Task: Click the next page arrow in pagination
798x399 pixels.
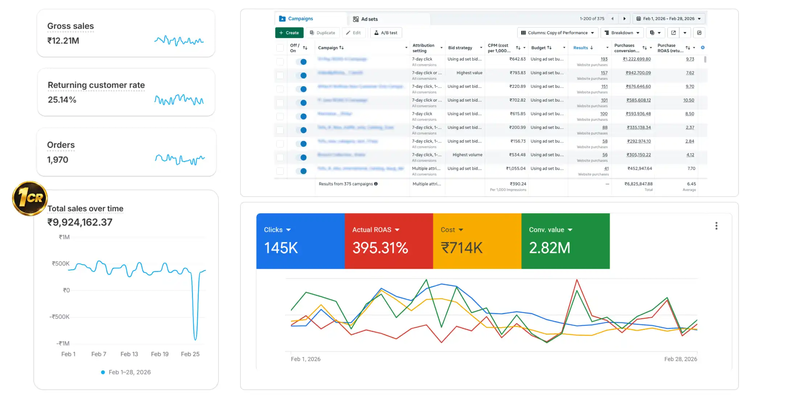Action: coord(624,18)
